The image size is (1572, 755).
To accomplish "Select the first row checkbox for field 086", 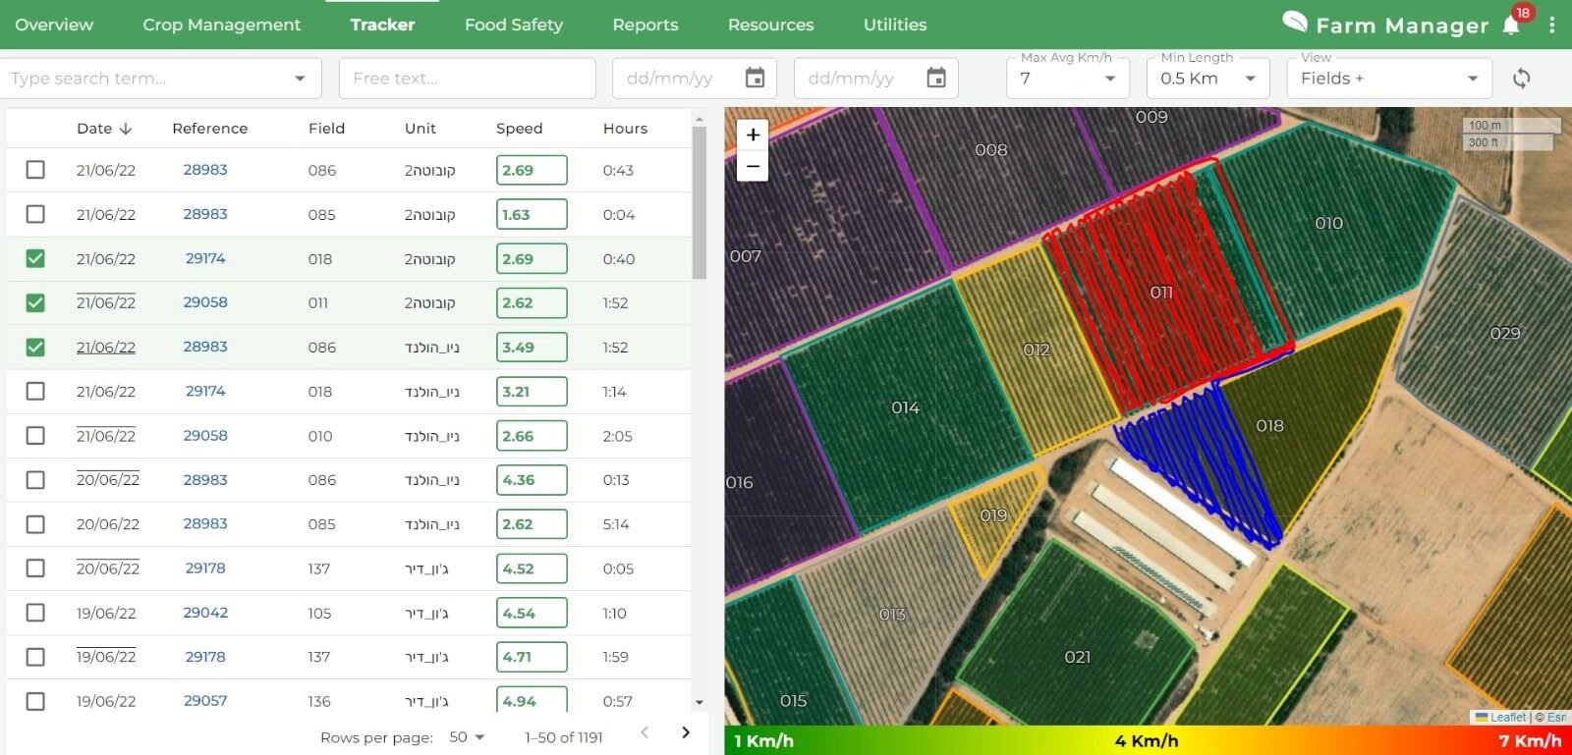I will point(35,170).
